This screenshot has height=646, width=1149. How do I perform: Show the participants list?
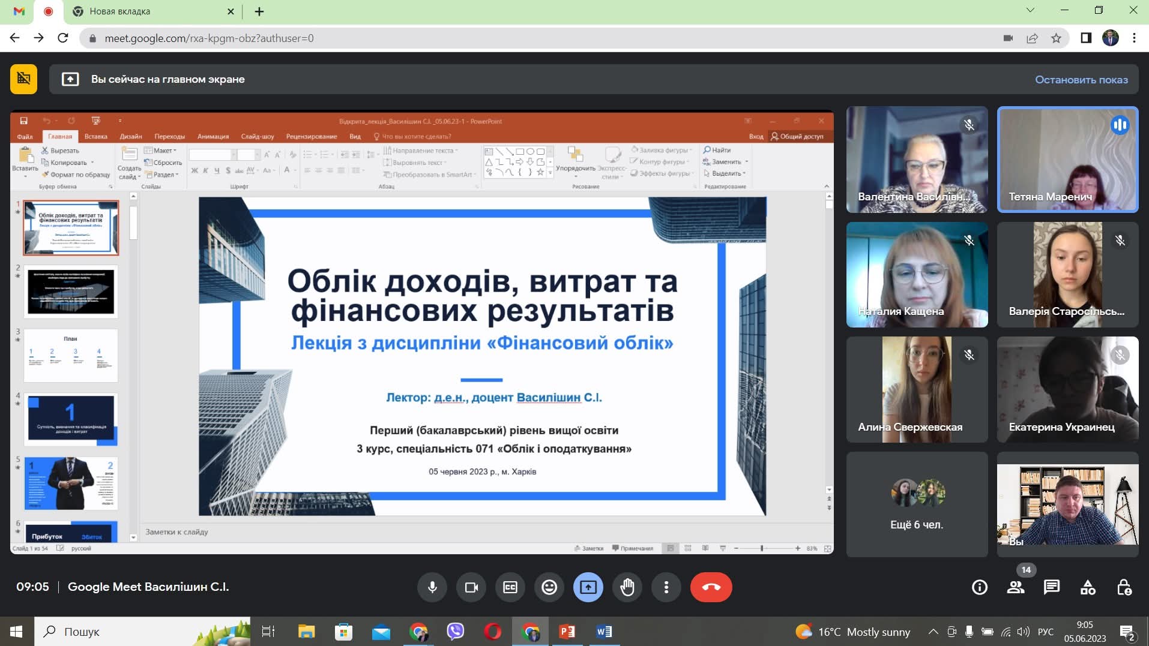[1016, 587]
